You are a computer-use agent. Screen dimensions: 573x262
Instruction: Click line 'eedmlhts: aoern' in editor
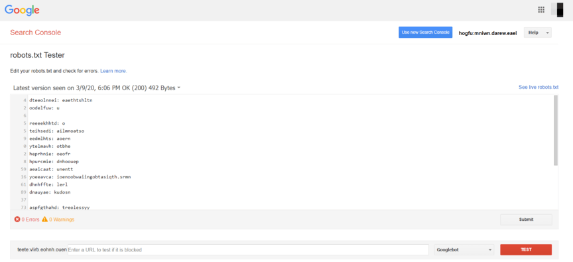50,139
